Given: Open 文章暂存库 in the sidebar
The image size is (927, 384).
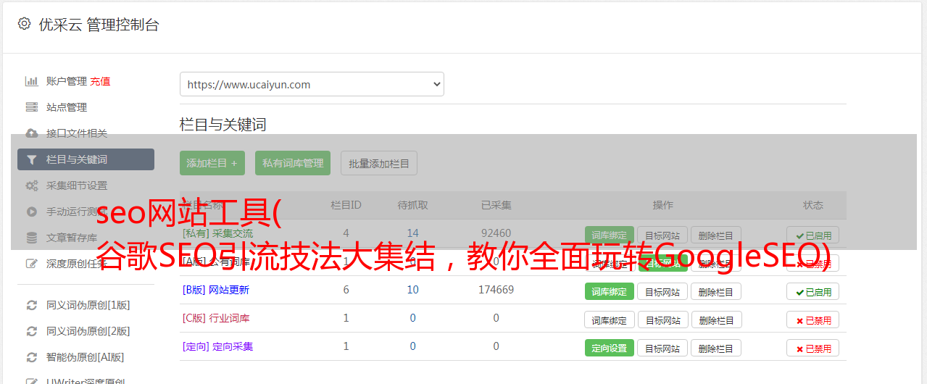Looking at the screenshot, I should tap(72, 238).
